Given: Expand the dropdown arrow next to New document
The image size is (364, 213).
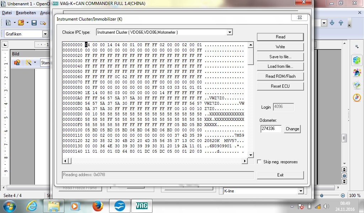Looking at the screenshot, I should pyautogui.click(x=14, y=22).
